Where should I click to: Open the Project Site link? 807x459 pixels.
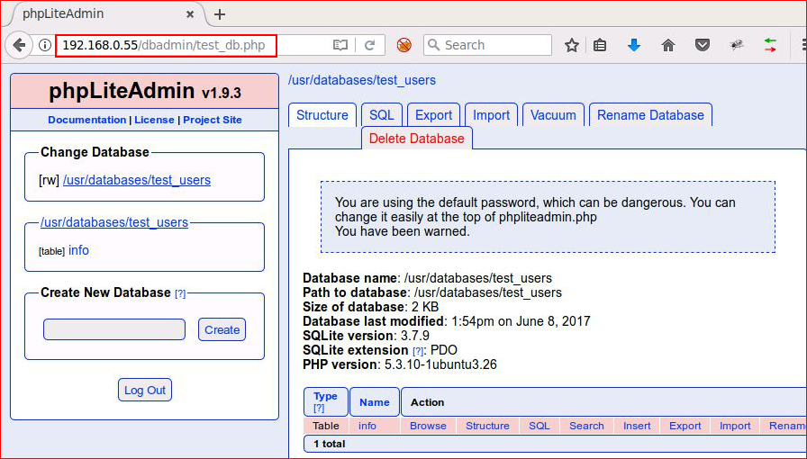213,120
